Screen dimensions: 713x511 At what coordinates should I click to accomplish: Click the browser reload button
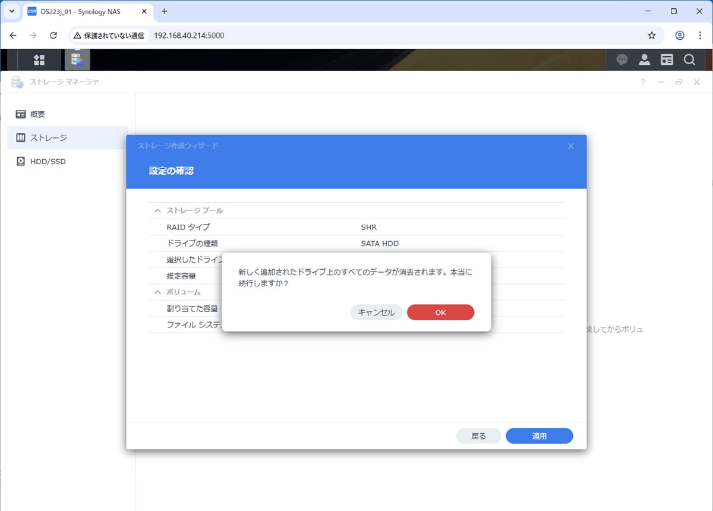pyautogui.click(x=53, y=36)
